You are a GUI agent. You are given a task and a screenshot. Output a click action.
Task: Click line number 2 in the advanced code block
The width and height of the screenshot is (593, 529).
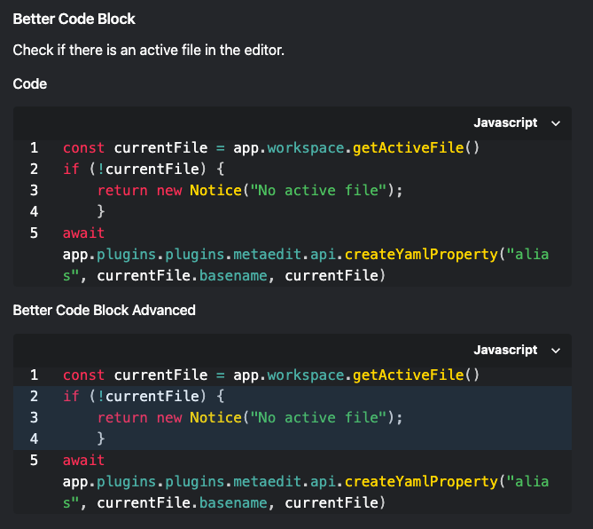34,397
